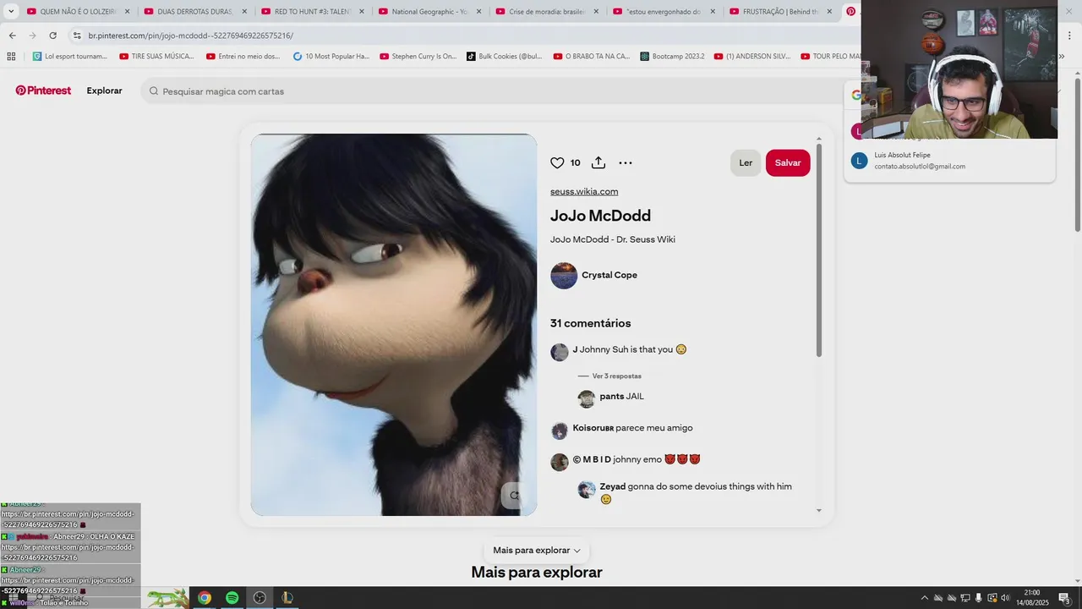Click the browser forward arrow
Viewport: 1082px width, 609px height.
[x=32, y=36]
